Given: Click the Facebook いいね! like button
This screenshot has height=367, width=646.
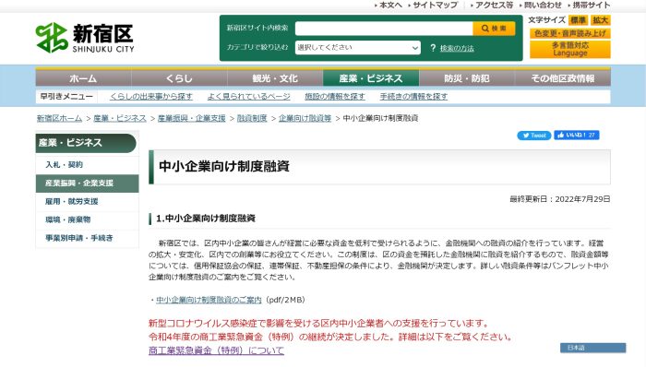Looking at the screenshot, I should (577, 135).
